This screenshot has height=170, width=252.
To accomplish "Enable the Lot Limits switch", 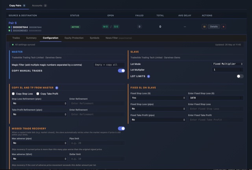I will pos(240,76).
